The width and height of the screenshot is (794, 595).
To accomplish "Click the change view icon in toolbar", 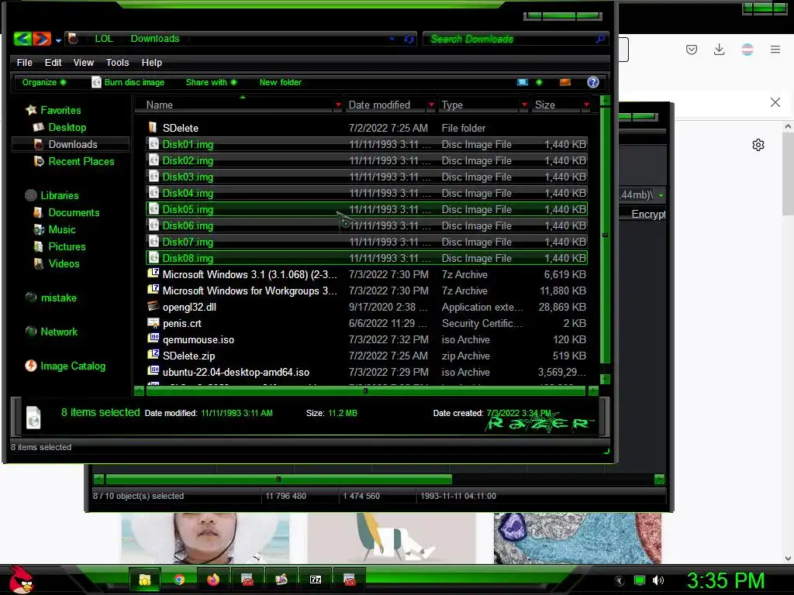I will coord(523,82).
